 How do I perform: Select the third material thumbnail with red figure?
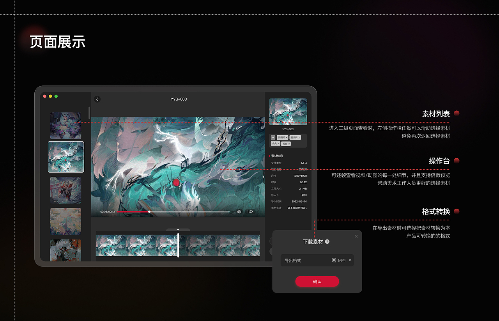tap(65, 190)
